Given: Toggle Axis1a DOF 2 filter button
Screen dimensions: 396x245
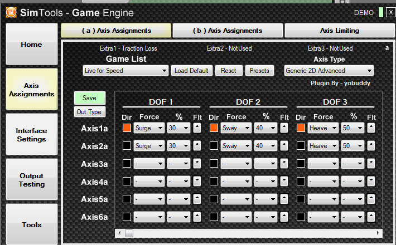Looking at the screenshot, I should coord(284,128).
